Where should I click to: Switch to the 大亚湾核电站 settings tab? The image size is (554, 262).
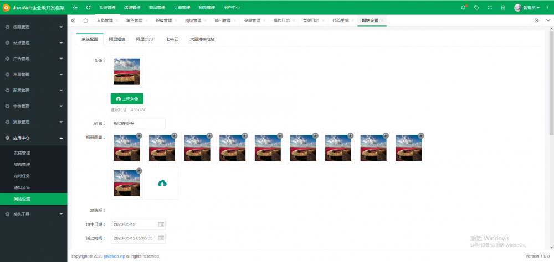click(202, 39)
